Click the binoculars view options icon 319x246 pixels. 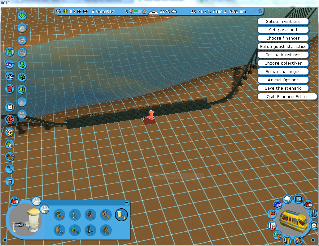10,64
